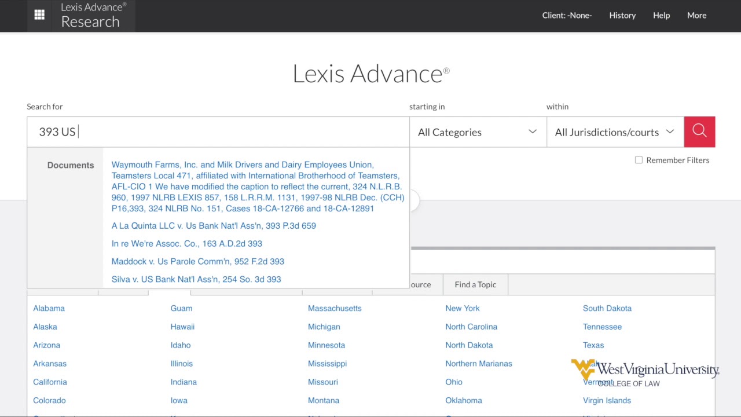
Task: Click inside the search text field
Action: (232, 132)
